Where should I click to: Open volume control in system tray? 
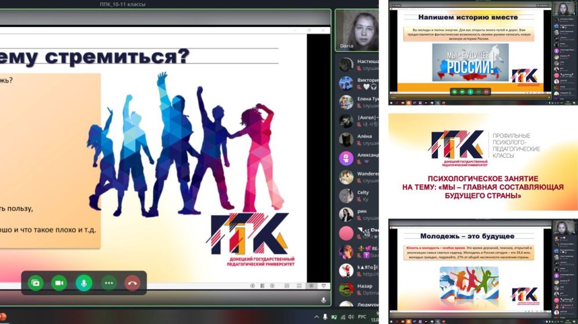point(351,317)
